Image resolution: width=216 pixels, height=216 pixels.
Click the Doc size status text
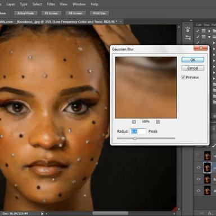click(15, 213)
